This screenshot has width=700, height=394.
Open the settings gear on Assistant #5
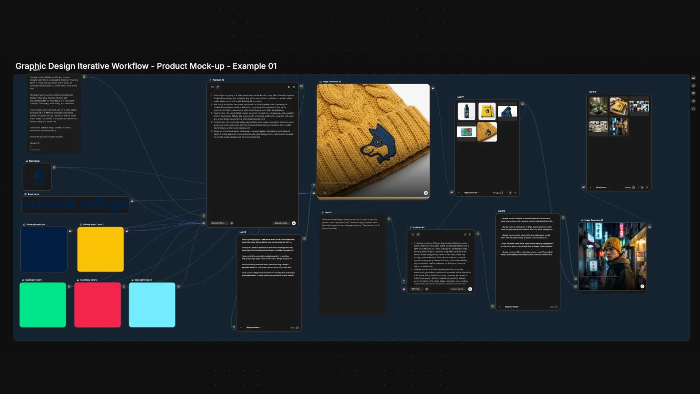tap(427, 289)
